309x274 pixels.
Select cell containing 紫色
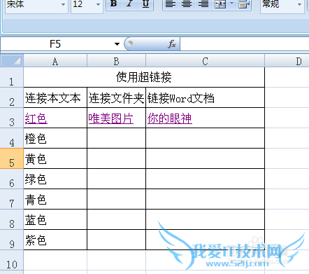pyautogui.click(x=55, y=240)
